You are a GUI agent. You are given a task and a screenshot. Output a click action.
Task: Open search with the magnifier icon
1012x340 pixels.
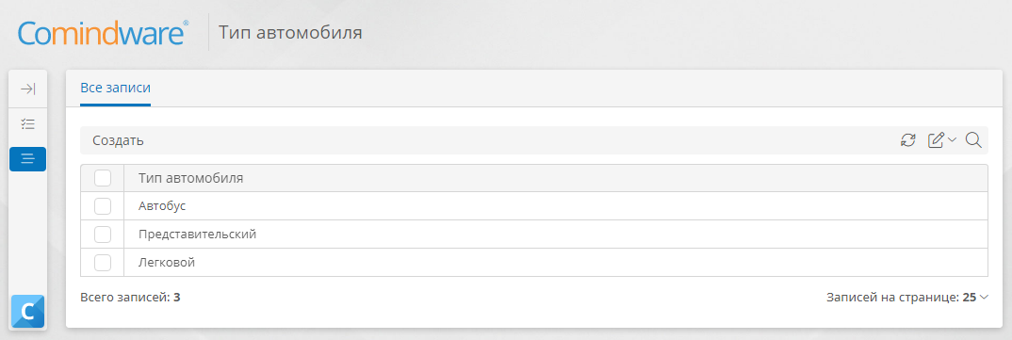click(x=973, y=140)
